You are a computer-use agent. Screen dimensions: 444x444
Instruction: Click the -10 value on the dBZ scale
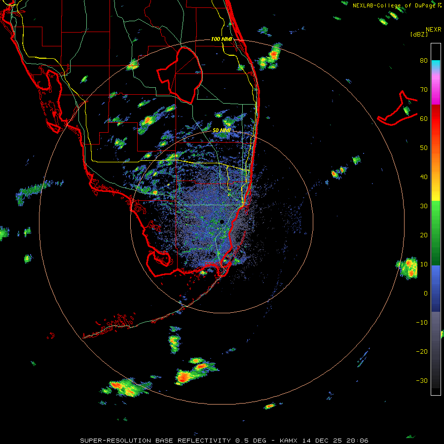tap(422, 322)
